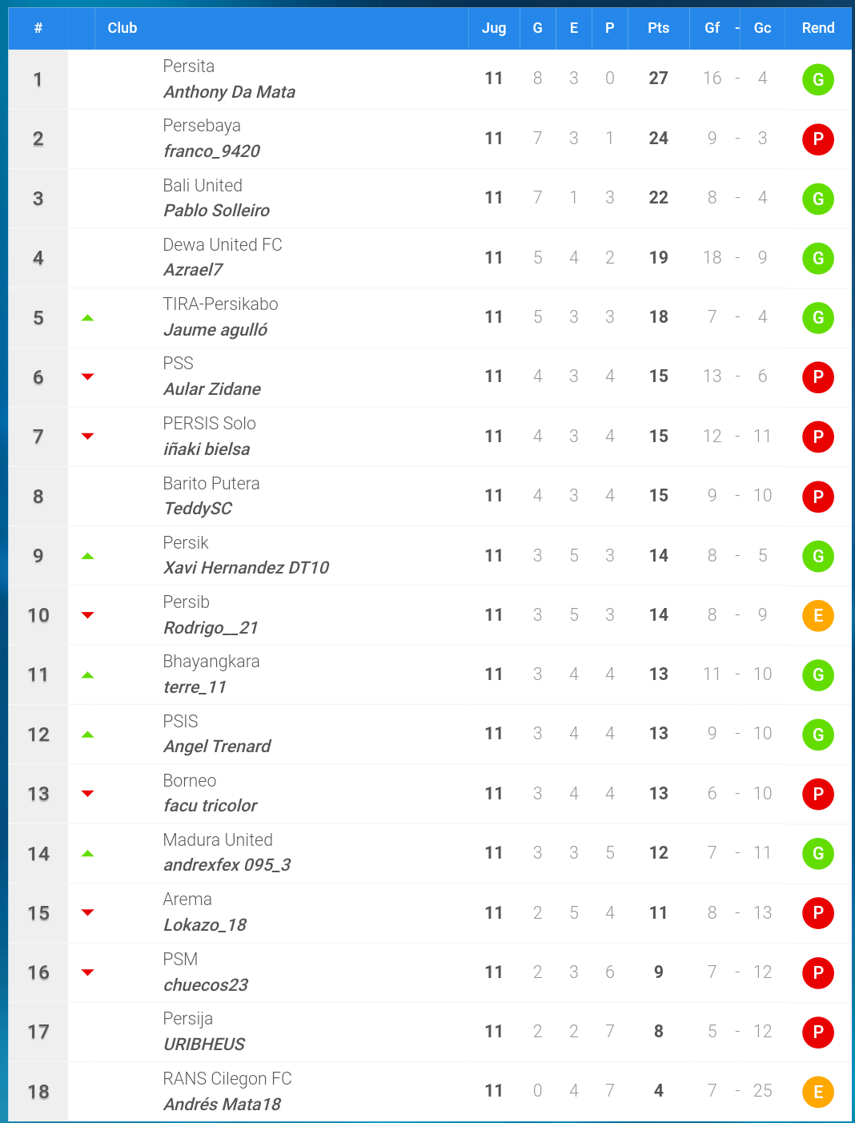This screenshot has height=1123, width=855.
Task: Click Dewa United FC's green G badge
Action: [818, 258]
